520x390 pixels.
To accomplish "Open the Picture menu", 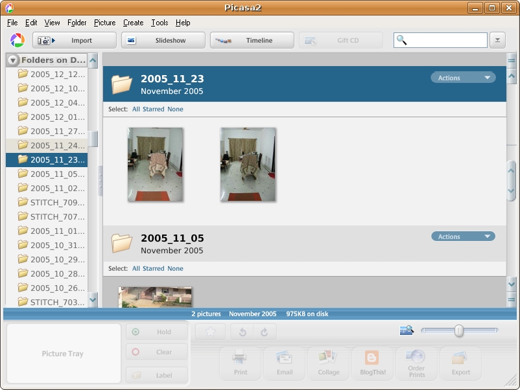I will pyautogui.click(x=105, y=23).
